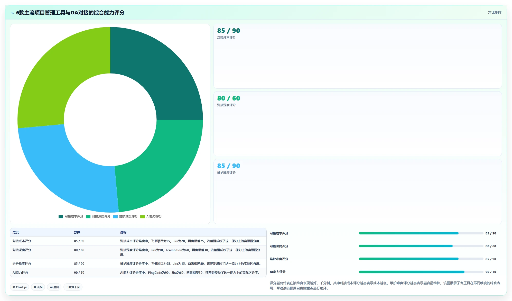Click the Chart.js tag at the bottom
Screen dimensions: 512x301
(x=20, y=287)
